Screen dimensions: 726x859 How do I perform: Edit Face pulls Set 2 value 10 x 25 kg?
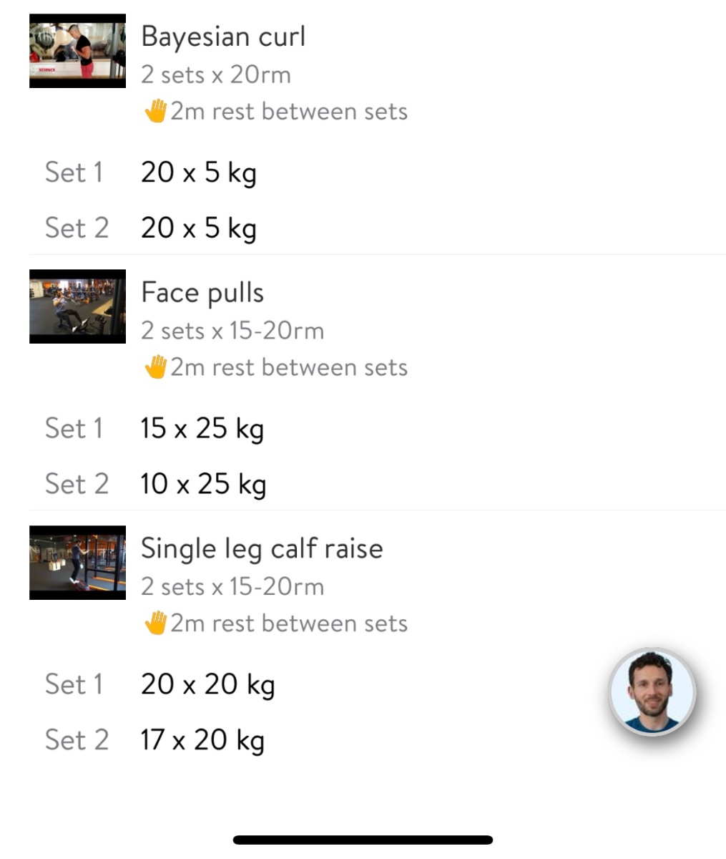coord(203,484)
